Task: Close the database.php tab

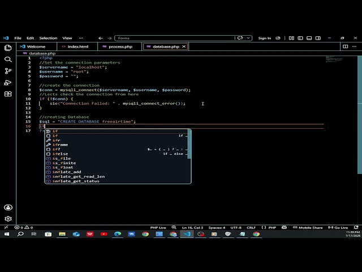Action: (184, 46)
